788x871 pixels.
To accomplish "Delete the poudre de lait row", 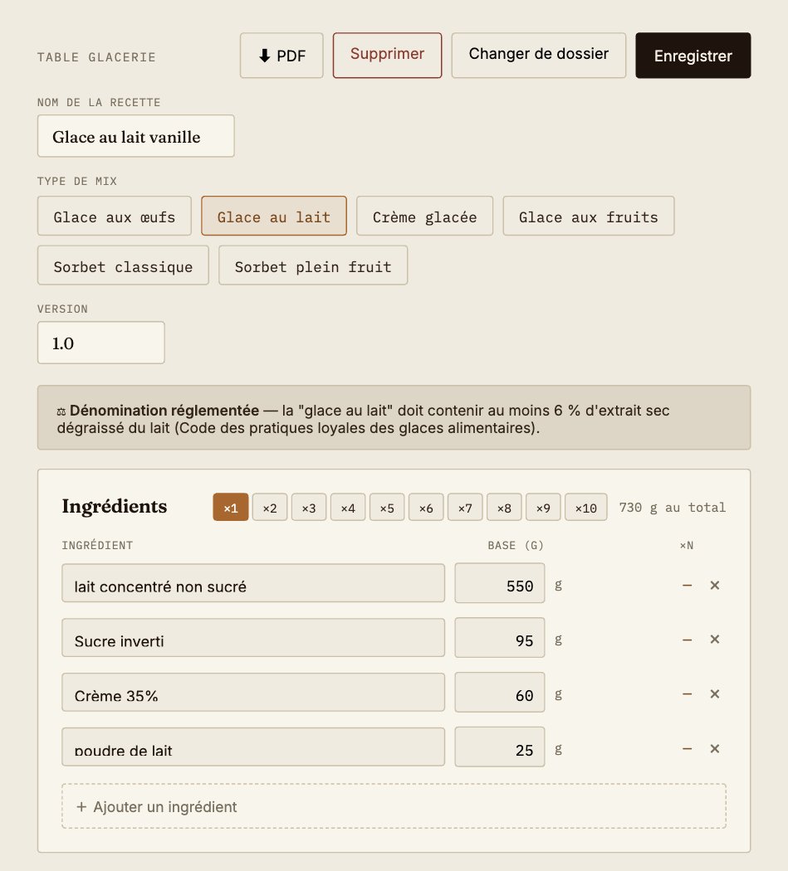I will pyautogui.click(x=715, y=749).
